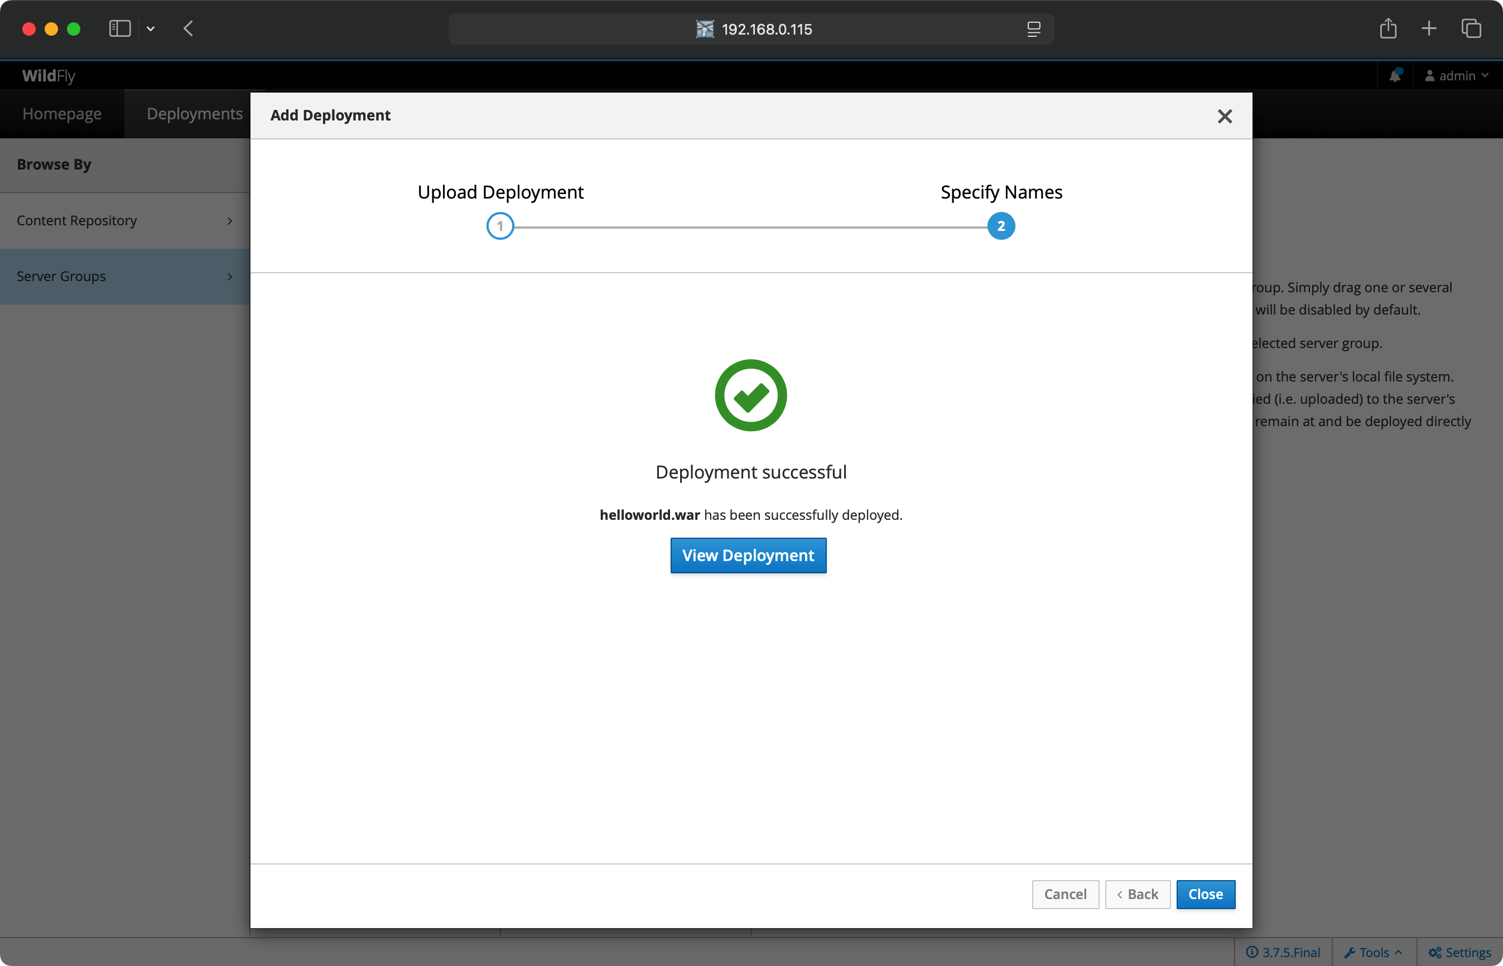The height and width of the screenshot is (966, 1503).
Task: Expand Server Groups in Browse By
Action: coord(125,277)
